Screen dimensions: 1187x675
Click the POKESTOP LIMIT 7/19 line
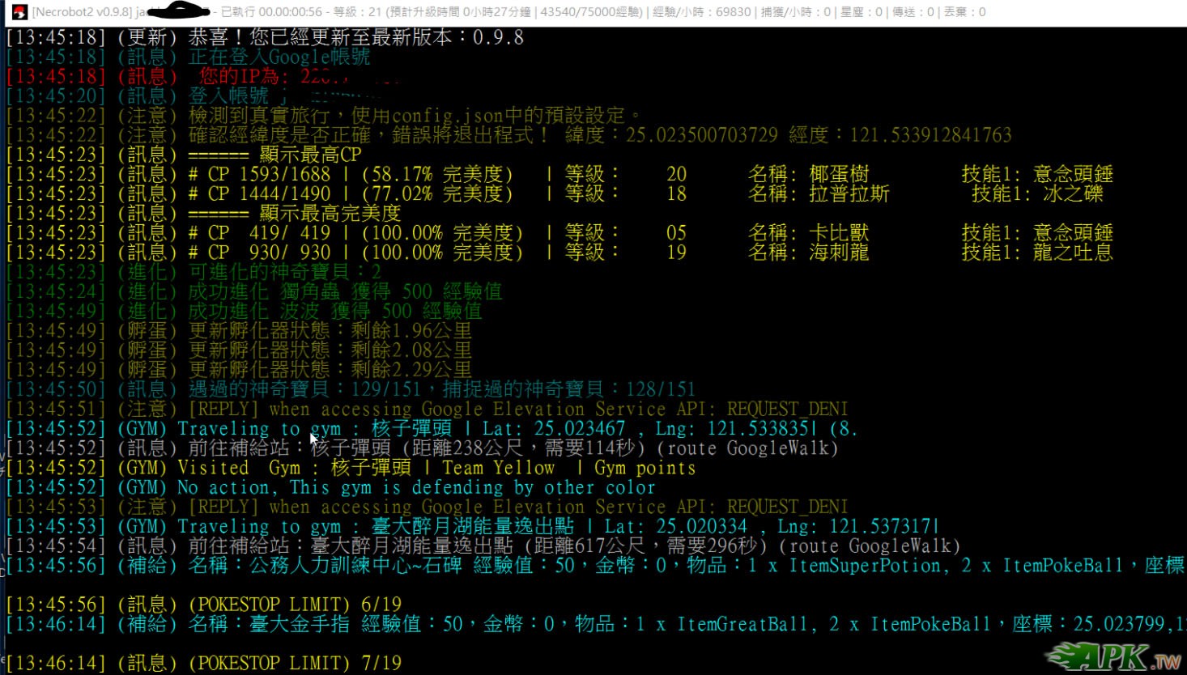click(x=203, y=663)
